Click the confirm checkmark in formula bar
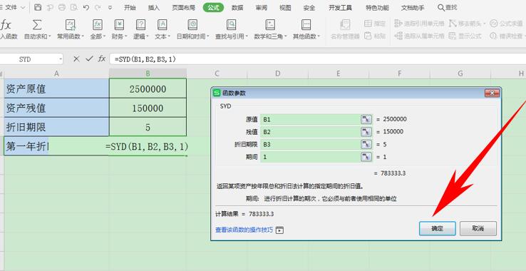This screenshot has height=271, width=526. click(x=89, y=59)
